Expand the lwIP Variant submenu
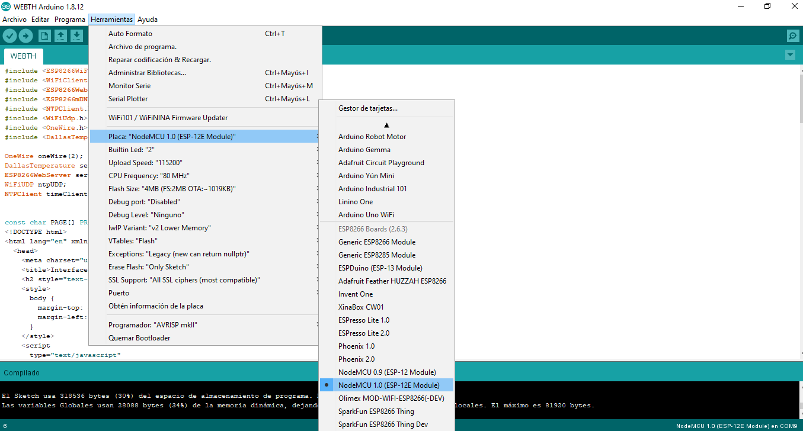Screen dimensions: 803x431 205,228
